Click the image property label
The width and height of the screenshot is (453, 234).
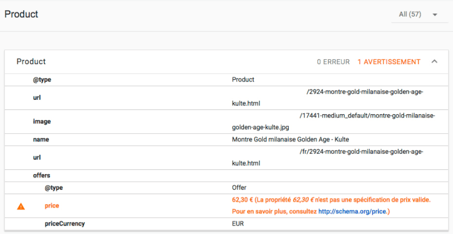tap(42, 122)
